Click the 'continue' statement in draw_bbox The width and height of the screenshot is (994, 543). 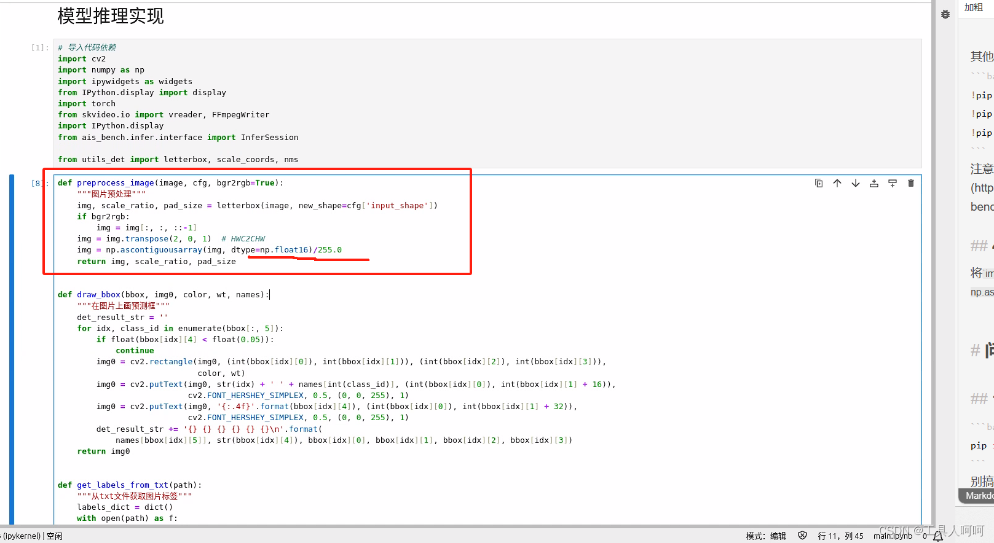pyautogui.click(x=135, y=351)
